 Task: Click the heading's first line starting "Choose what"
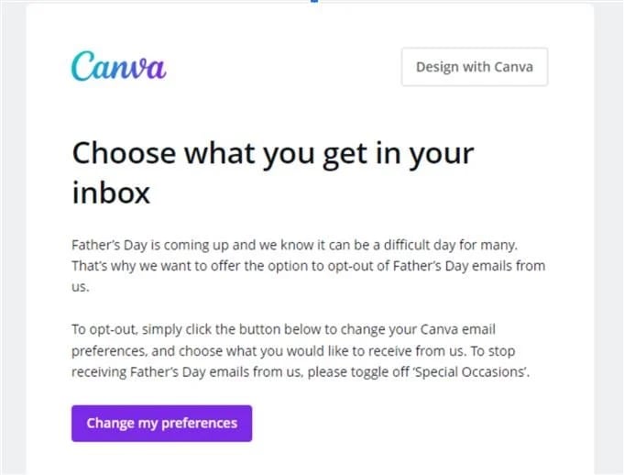click(272, 153)
